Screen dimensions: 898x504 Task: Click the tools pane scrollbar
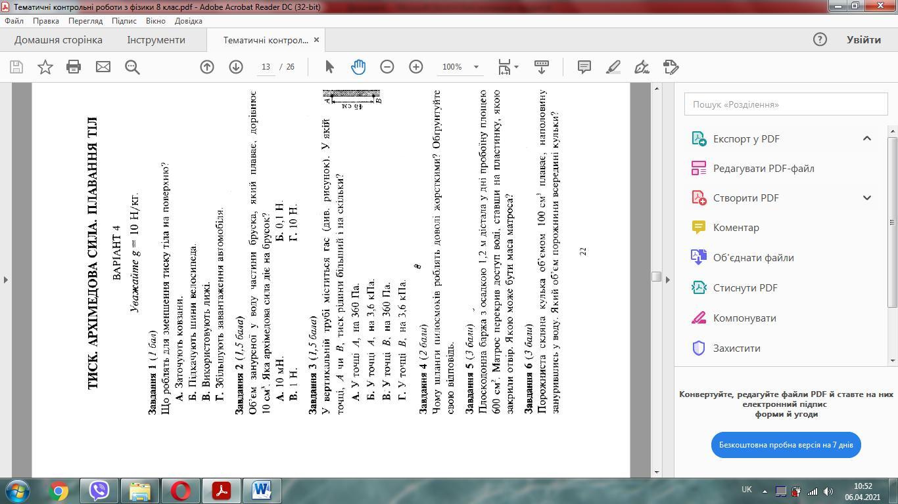click(x=893, y=222)
